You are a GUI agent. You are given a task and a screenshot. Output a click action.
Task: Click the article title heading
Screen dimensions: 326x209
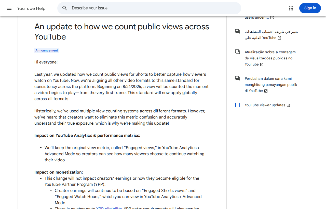[x=122, y=32]
